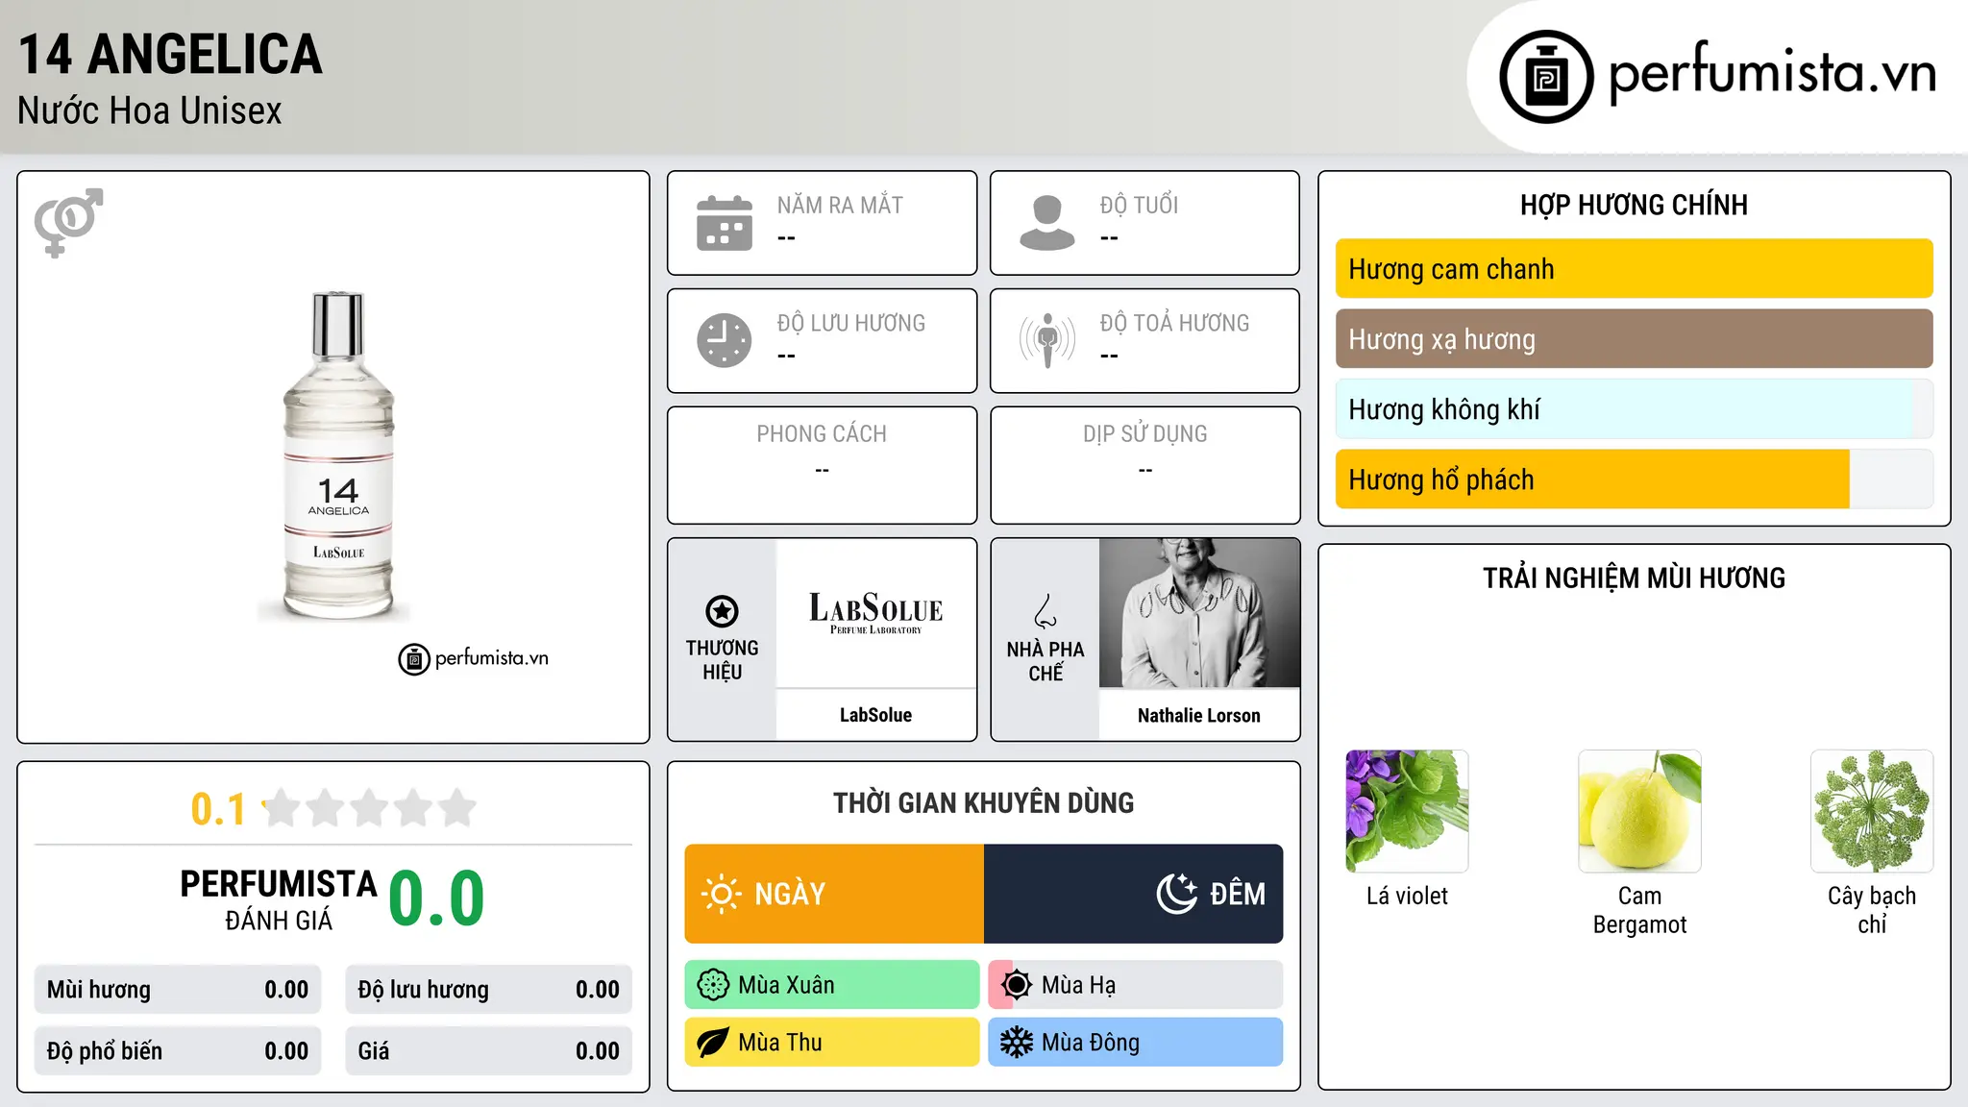
Task: Choose the Mùa Xuân season bar
Action: [x=832, y=985]
